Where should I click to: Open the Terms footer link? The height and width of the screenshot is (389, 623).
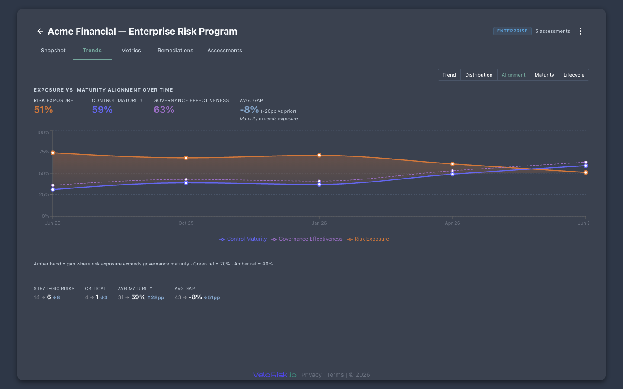click(x=335, y=375)
